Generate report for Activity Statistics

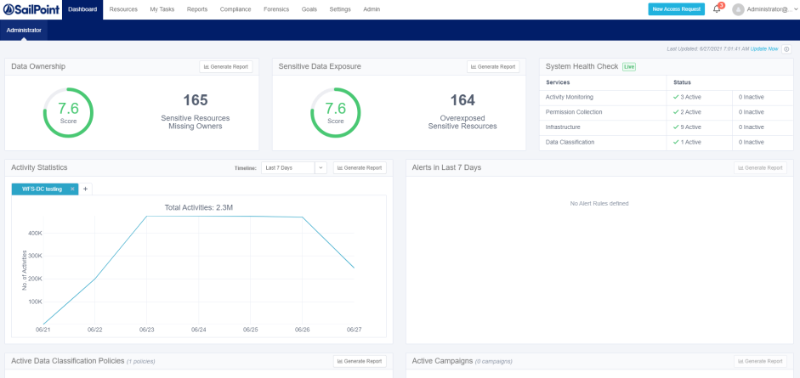tap(359, 168)
